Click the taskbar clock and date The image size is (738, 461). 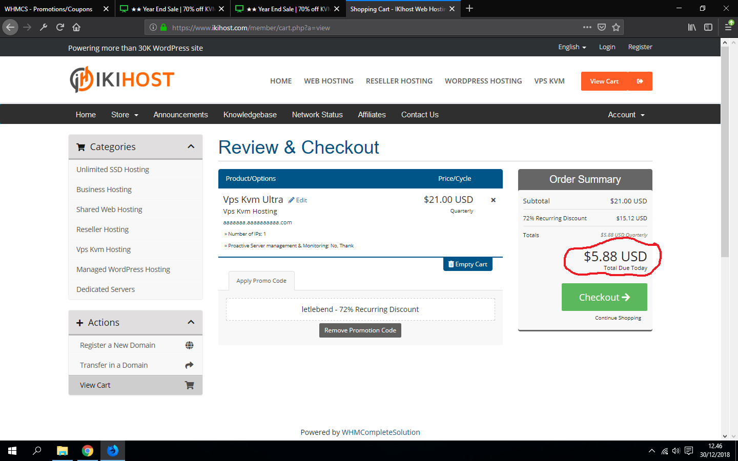[715, 451]
